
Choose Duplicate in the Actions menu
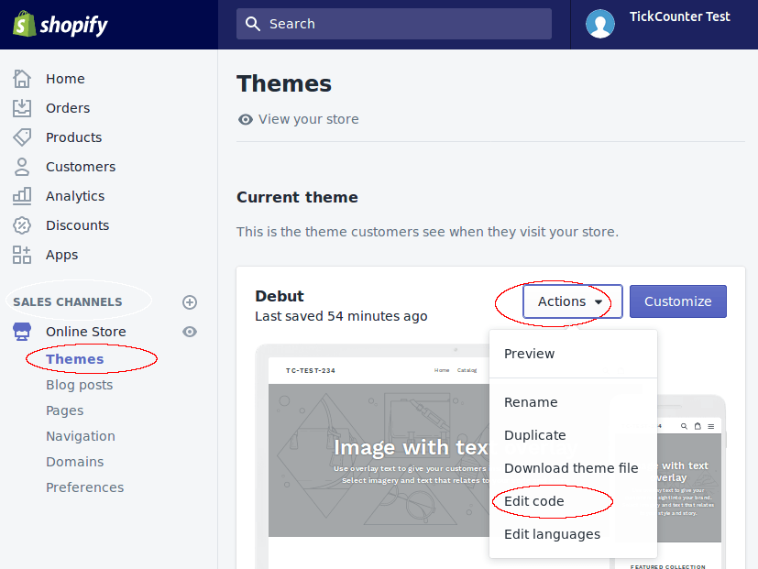[x=535, y=435]
